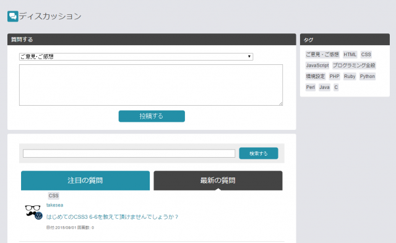
Task: Select the C tag
Action: click(x=336, y=87)
